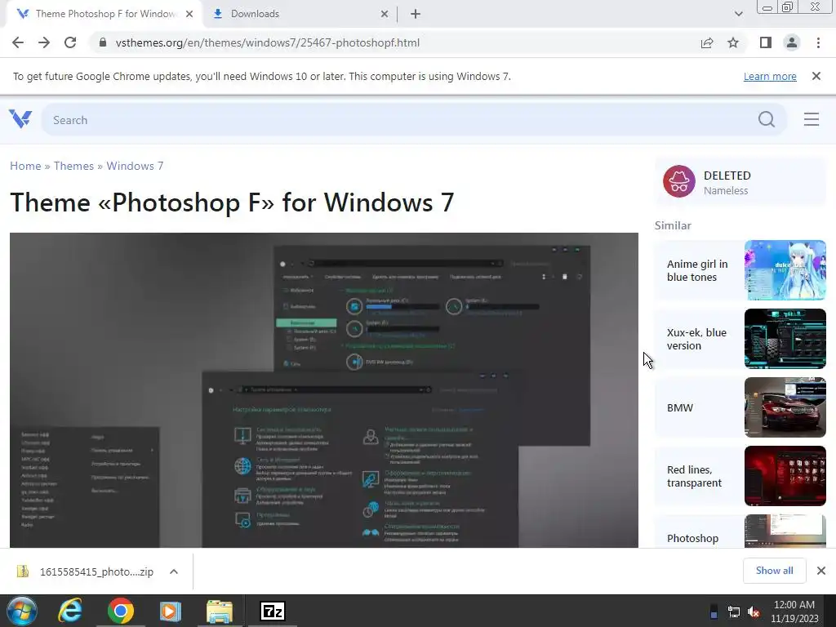The height and width of the screenshot is (627, 836).
Task: Click the Show all downloads button
Action: tap(774, 571)
